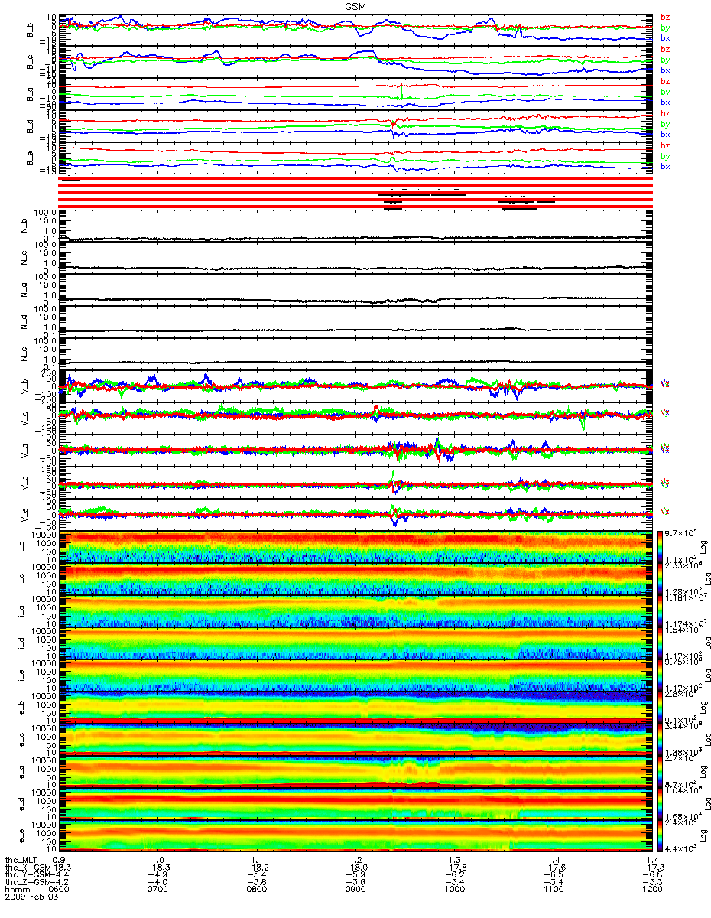The image size is (711, 918).
Task: Click the thc_MLT row label
Action: click(22, 860)
